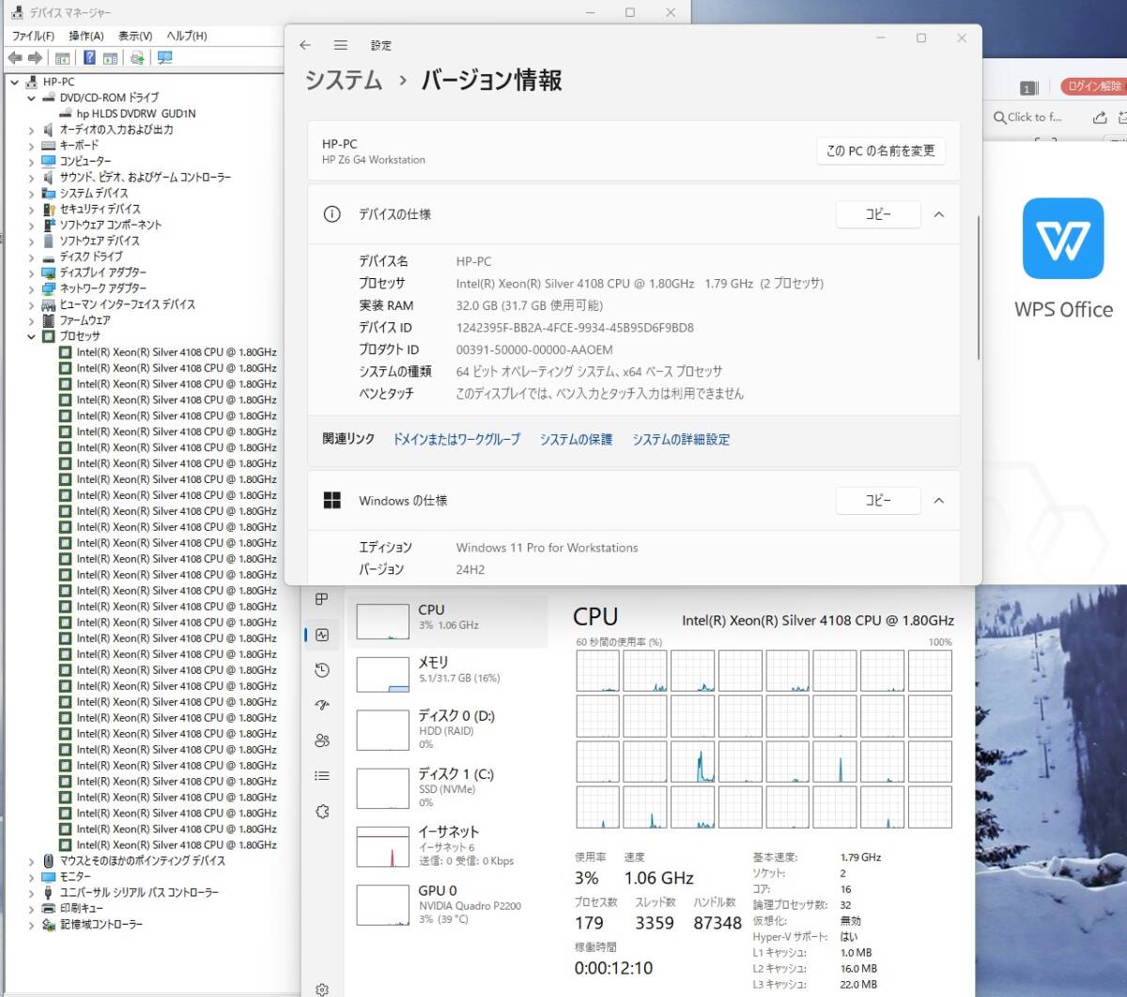Click the ログイン解除 button in WPS
The height and width of the screenshot is (997, 1127).
pyautogui.click(x=1094, y=86)
